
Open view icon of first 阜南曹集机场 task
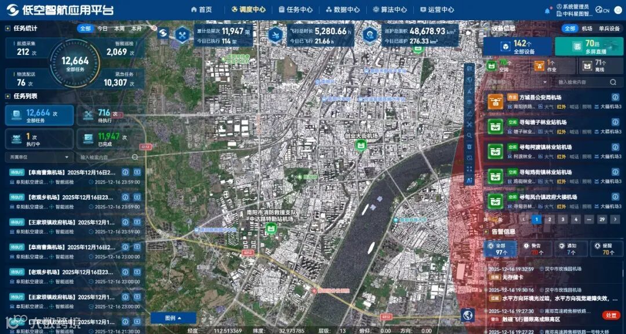tap(137, 172)
